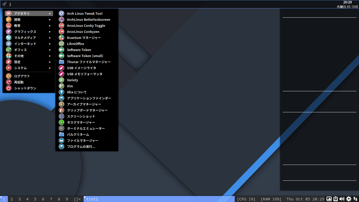
Task: Expand the インターネット submenu arrow
Action: coord(50,44)
